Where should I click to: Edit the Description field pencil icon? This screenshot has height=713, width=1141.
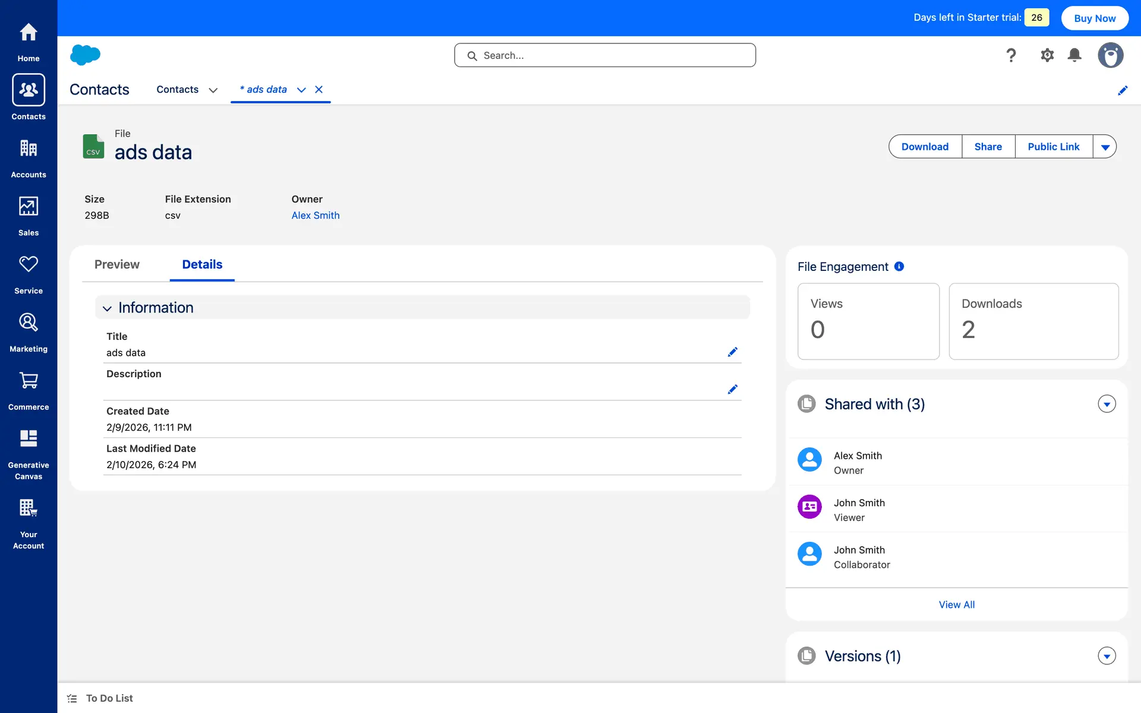(x=732, y=390)
